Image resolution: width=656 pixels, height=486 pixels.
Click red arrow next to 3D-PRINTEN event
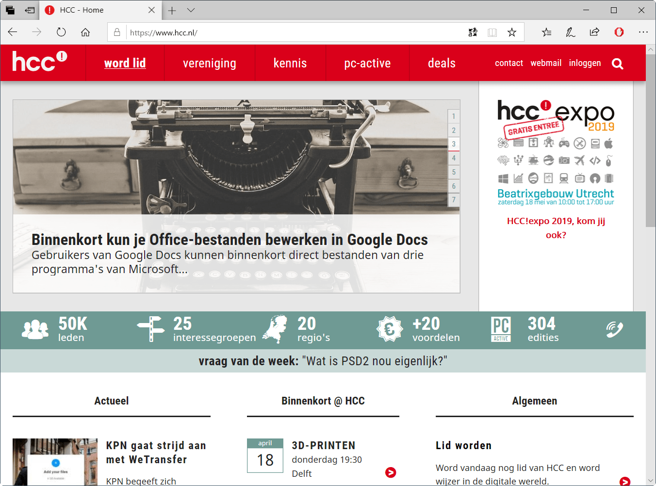pos(391,472)
